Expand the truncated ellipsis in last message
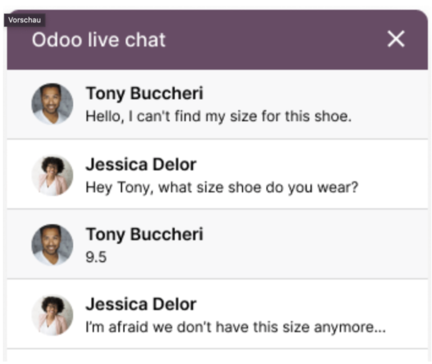This screenshot has width=432, height=364. (378, 330)
